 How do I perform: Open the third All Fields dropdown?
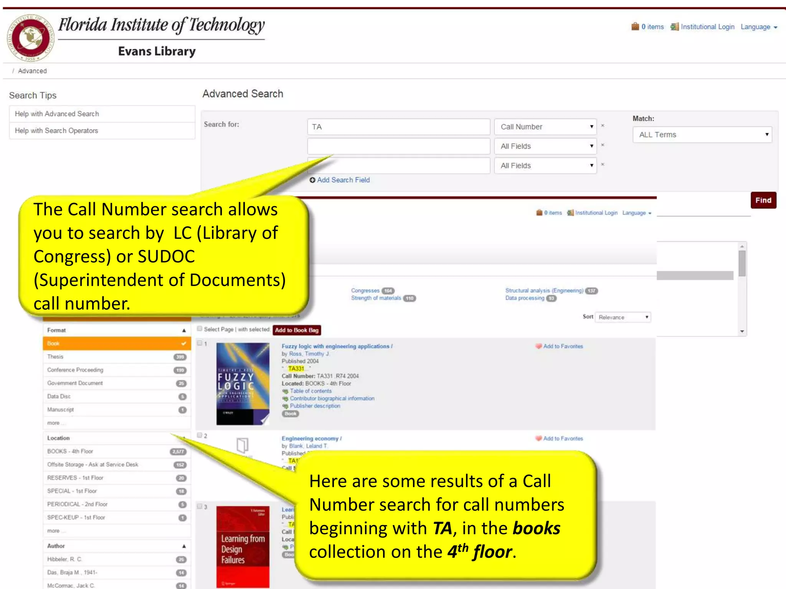(x=545, y=166)
